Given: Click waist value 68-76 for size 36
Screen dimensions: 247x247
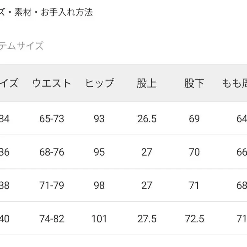Looking at the screenshot, I should [52, 152].
